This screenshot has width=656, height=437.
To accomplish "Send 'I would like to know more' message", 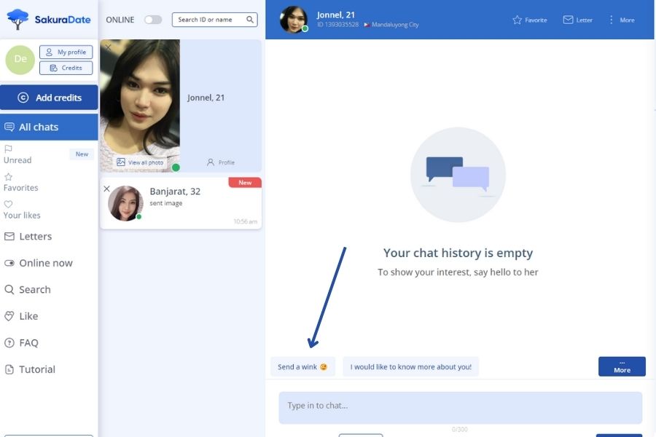I will (x=410, y=367).
